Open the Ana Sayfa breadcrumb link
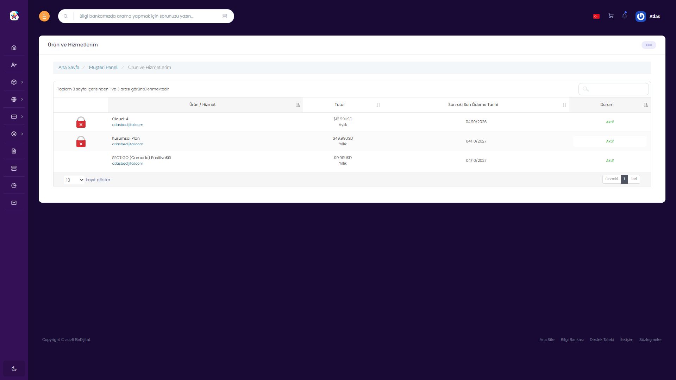676x380 pixels. 69,68
